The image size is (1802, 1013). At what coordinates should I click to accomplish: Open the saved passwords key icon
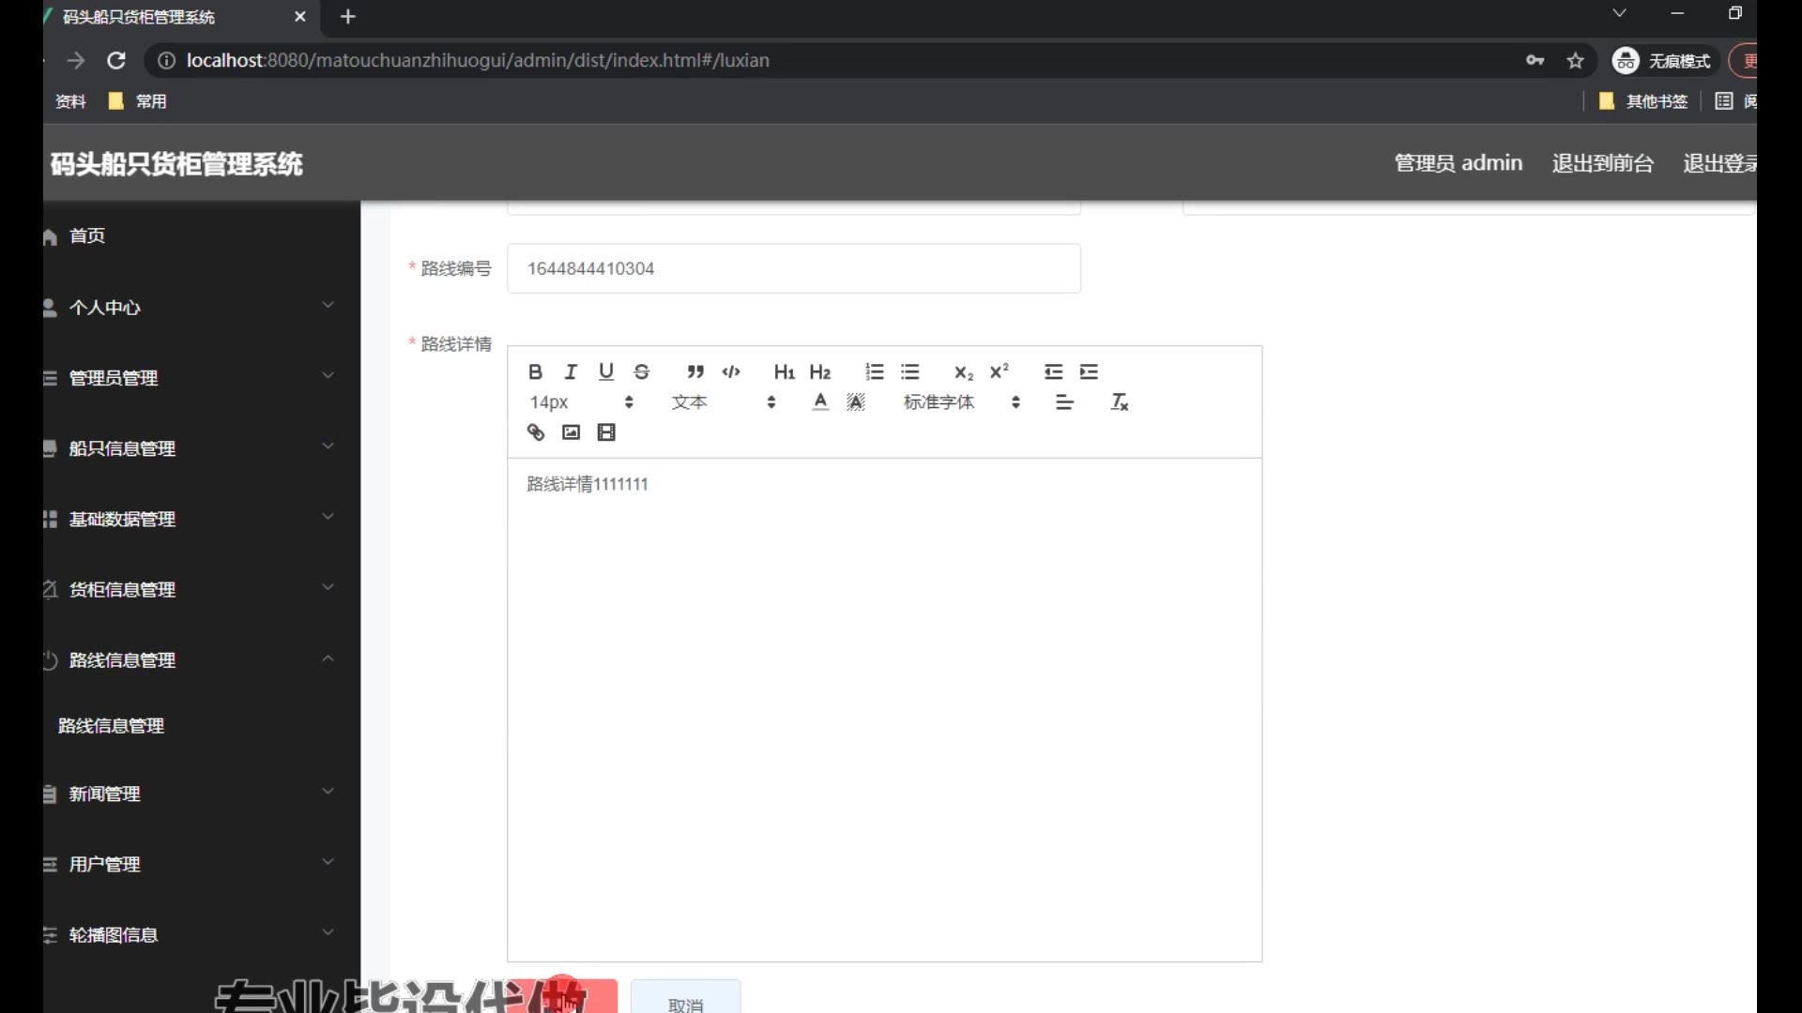click(1535, 61)
